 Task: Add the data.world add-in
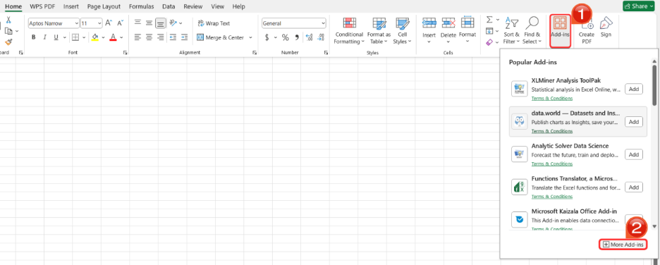[x=634, y=121]
